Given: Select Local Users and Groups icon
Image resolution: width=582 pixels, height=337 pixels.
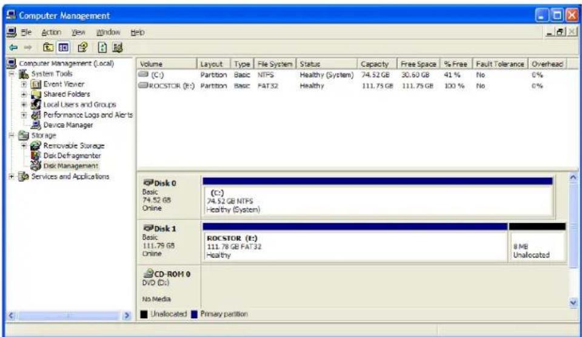Looking at the screenshot, I should 36,104.
